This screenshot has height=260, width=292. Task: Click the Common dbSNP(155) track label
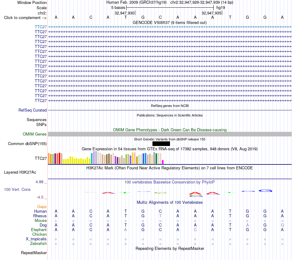pos(27,144)
